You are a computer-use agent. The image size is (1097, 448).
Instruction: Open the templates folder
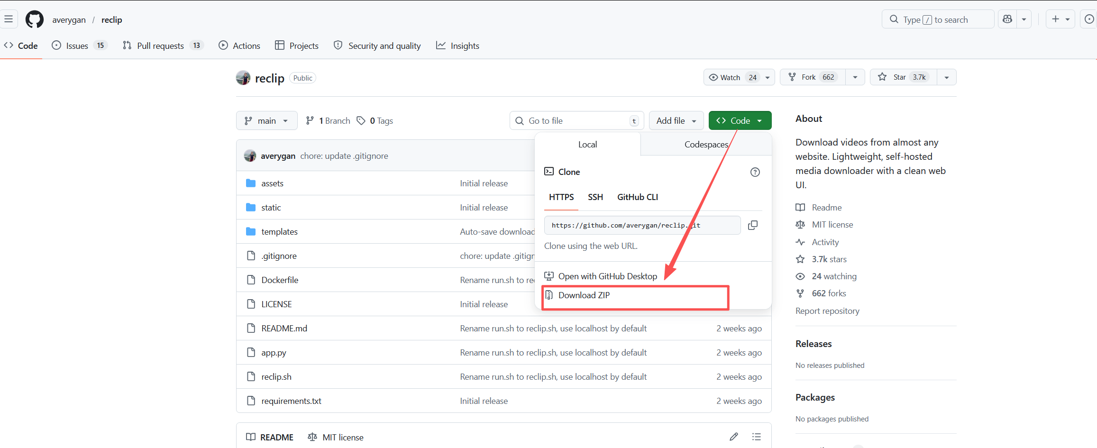tap(280, 232)
